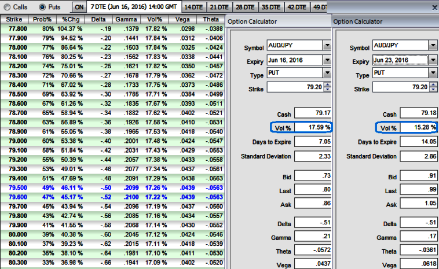Click the Theta column header
This screenshot has height=269, width=439.
click(x=211, y=20)
